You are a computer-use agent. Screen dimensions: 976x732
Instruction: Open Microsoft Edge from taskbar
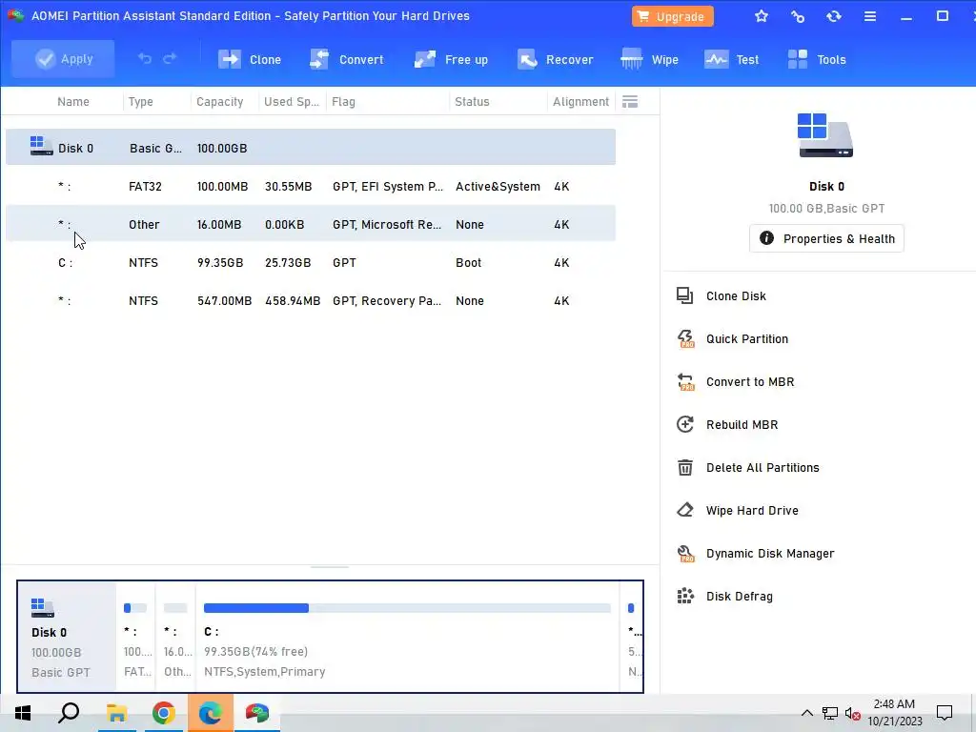210,713
